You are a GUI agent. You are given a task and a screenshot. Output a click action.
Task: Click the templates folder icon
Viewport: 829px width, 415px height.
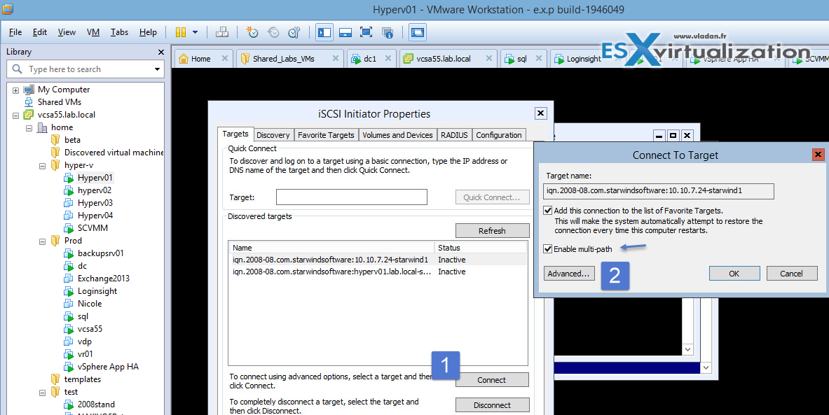(x=55, y=379)
